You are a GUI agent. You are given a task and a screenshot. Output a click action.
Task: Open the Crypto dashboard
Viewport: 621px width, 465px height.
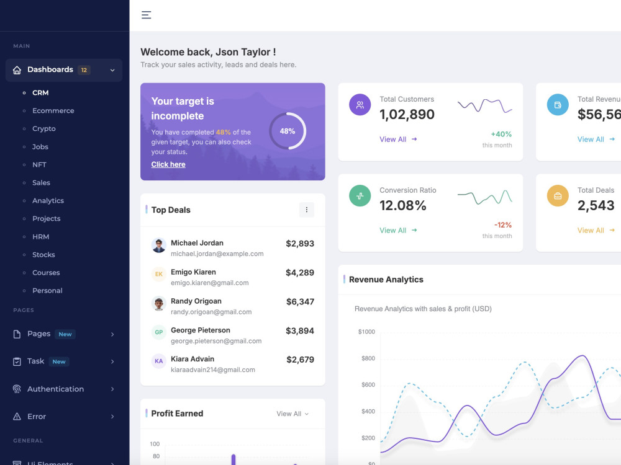pyautogui.click(x=44, y=129)
